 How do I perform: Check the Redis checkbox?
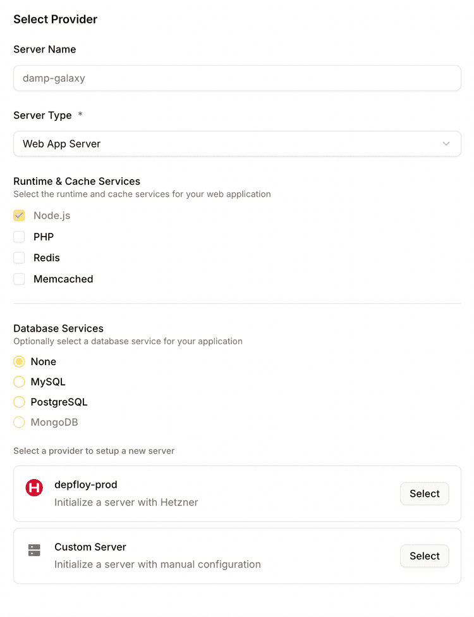(20, 258)
